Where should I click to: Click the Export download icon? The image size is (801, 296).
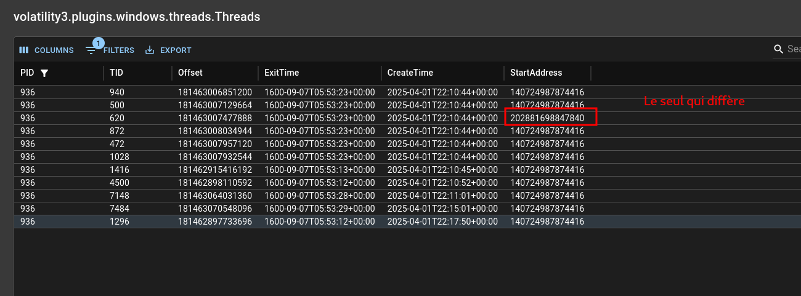coord(150,50)
